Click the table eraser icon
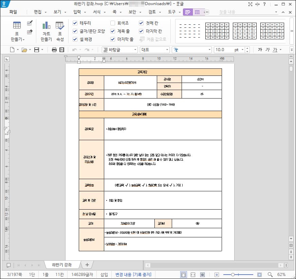296x279 pixels. click(x=30, y=31)
